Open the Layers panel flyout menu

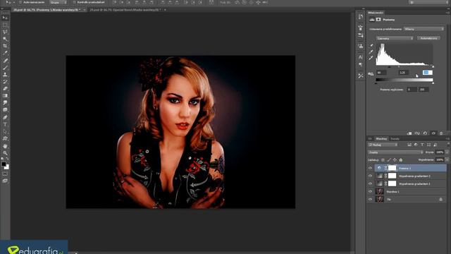tap(447, 139)
